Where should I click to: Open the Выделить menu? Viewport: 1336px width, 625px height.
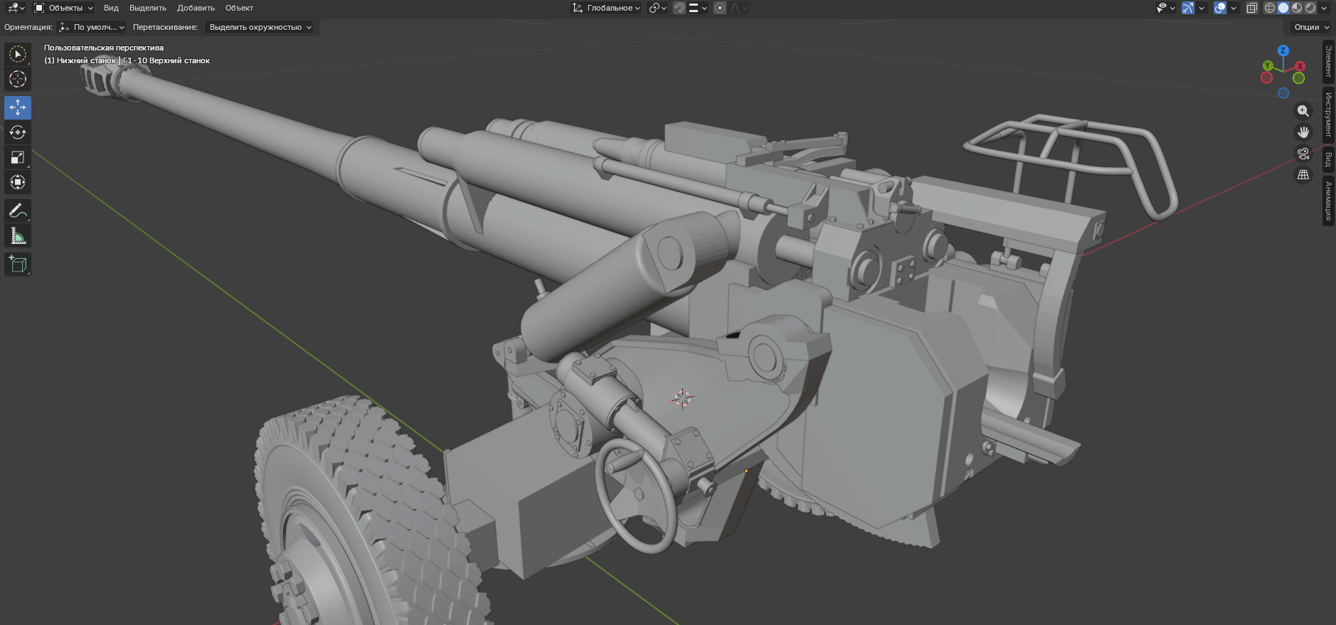(148, 8)
